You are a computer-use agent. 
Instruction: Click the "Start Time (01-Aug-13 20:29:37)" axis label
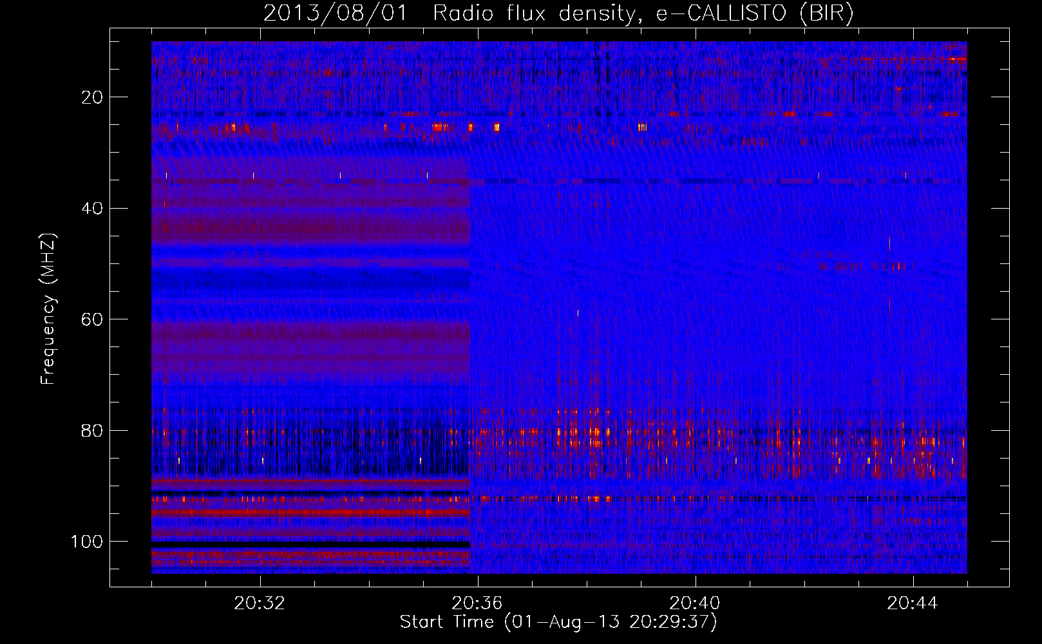pyautogui.click(x=558, y=622)
